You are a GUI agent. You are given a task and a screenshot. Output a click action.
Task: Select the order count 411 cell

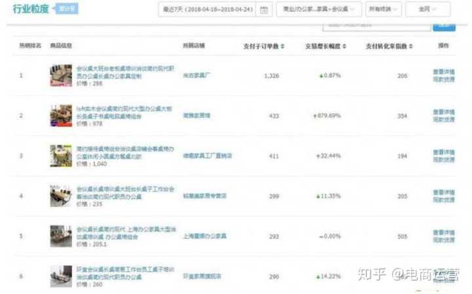[274, 156]
